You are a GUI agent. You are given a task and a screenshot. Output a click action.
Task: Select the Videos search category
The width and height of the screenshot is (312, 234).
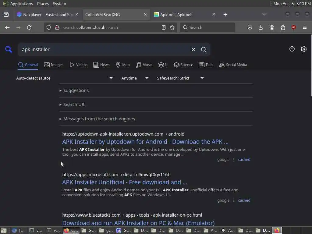[x=79, y=65]
